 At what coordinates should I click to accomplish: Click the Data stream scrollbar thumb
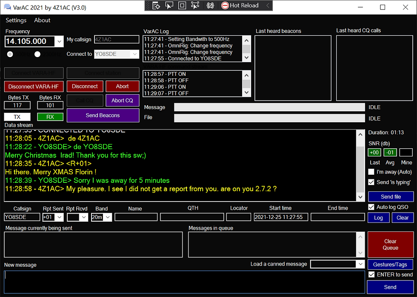point(360,169)
